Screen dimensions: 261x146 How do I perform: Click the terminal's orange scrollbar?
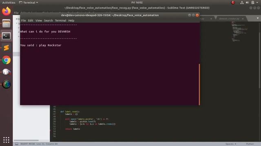coord(199,84)
